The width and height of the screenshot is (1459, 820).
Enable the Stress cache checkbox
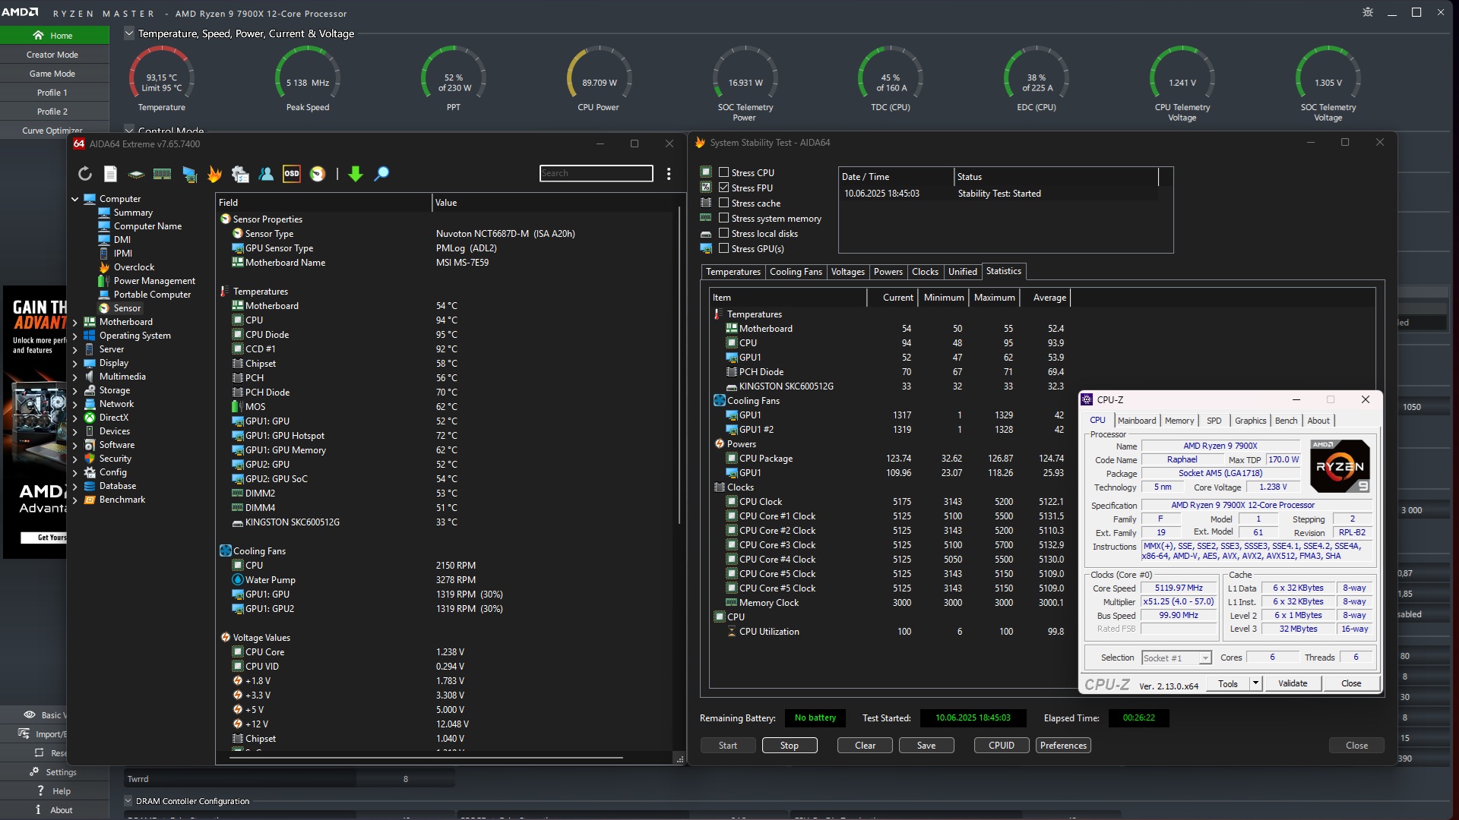pyautogui.click(x=724, y=203)
